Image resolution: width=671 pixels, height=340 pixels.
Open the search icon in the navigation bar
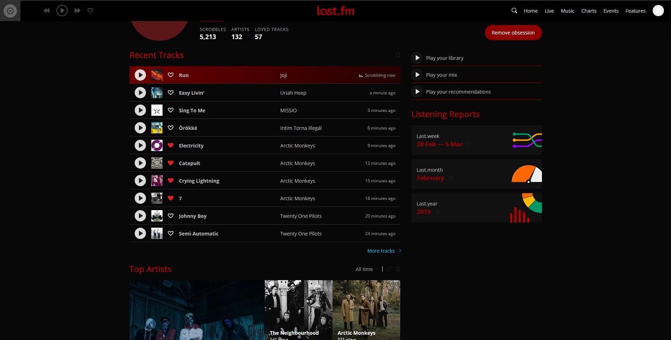pyautogui.click(x=514, y=10)
